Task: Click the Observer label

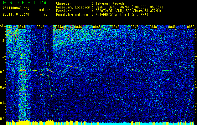Action: tap(64, 3)
